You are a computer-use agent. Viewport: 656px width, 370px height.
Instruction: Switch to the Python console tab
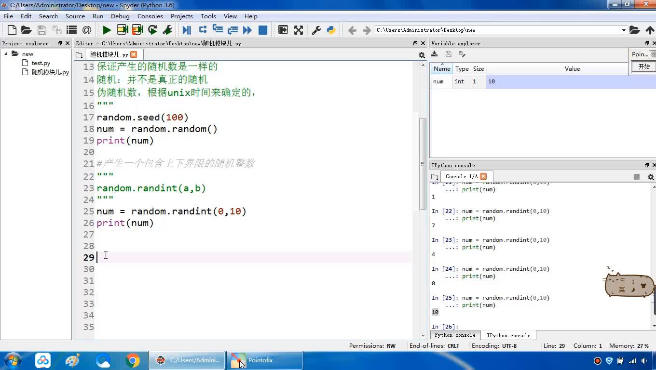pos(454,335)
